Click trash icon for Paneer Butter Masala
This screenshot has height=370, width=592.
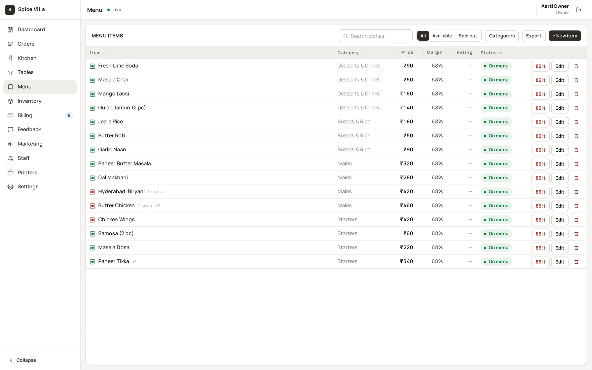pos(576,164)
